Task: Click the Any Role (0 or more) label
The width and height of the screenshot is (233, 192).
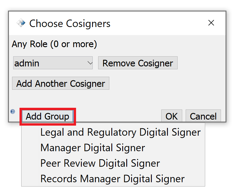Action: click(x=55, y=44)
